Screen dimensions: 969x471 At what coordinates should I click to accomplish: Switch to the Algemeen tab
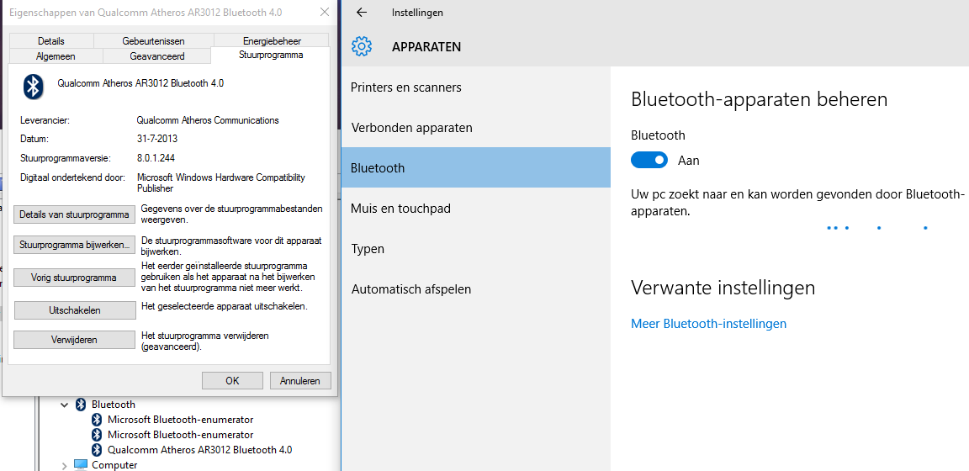coord(56,56)
